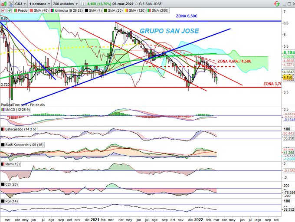Click the 2022 year label on time axis
295x222 pixels.
click(x=199, y=219)
